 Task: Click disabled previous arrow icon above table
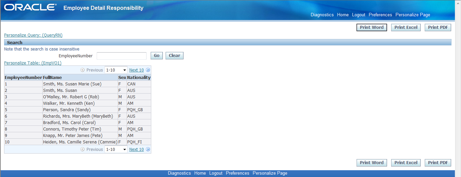(x=83, y=70)
